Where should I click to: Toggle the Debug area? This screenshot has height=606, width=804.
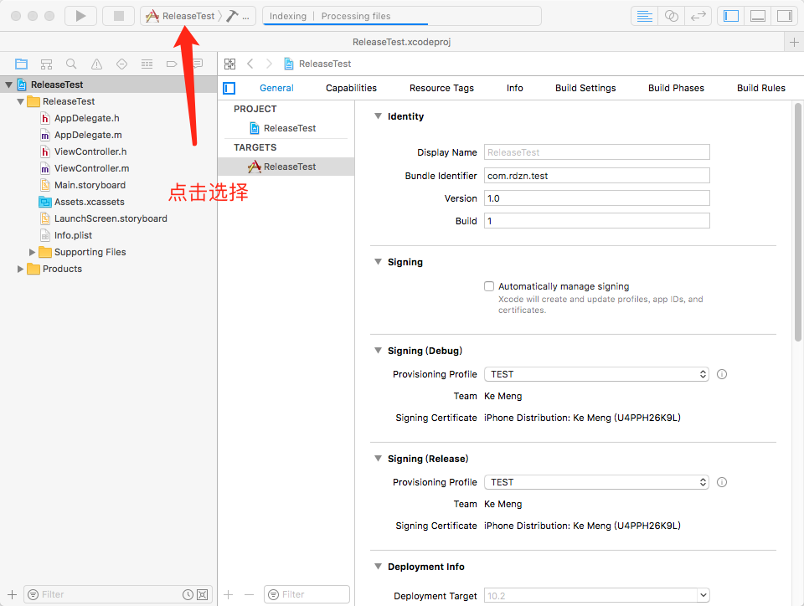(x=758, y=16)
